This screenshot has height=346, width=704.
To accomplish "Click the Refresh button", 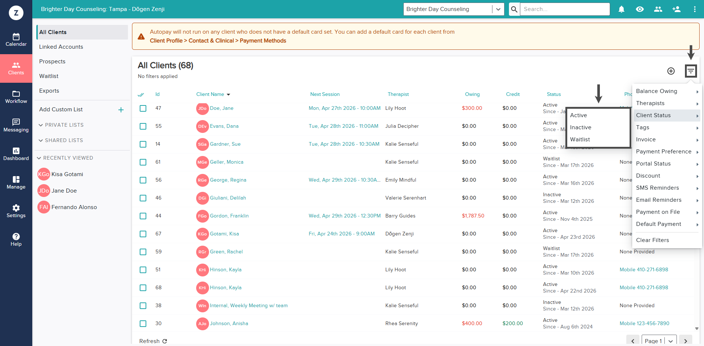I will pos(153,341).
